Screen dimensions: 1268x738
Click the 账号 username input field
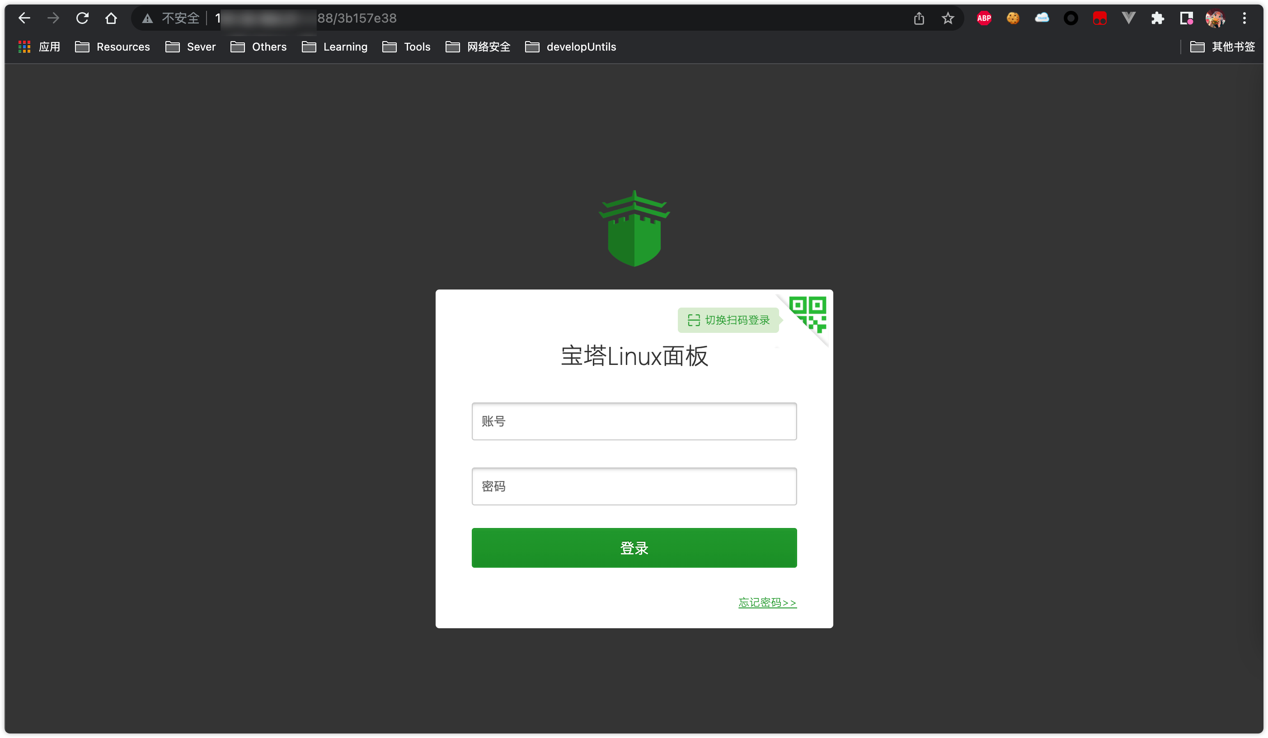[x=634, y=421]
